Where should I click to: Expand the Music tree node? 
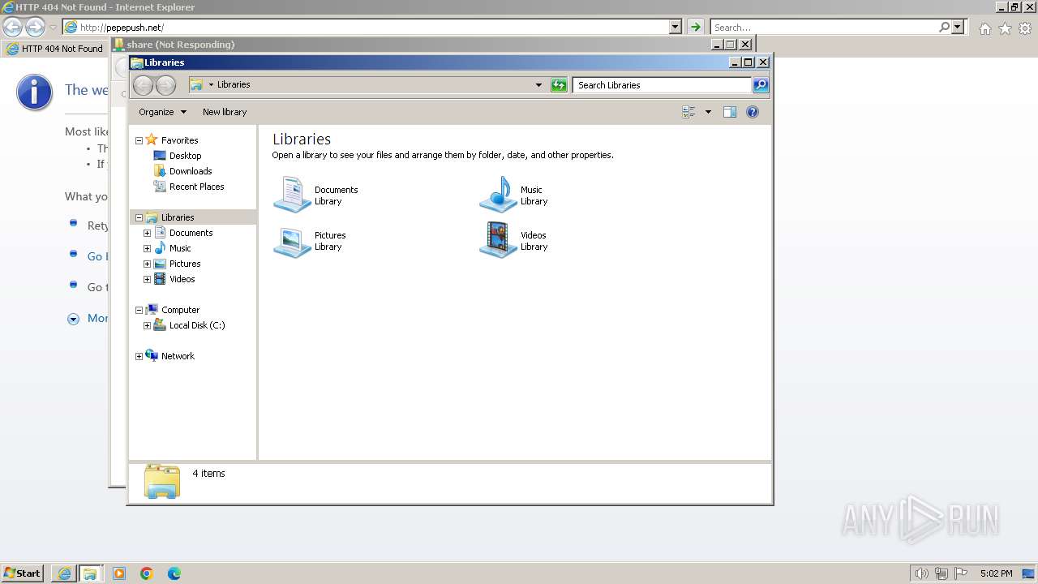147,248
